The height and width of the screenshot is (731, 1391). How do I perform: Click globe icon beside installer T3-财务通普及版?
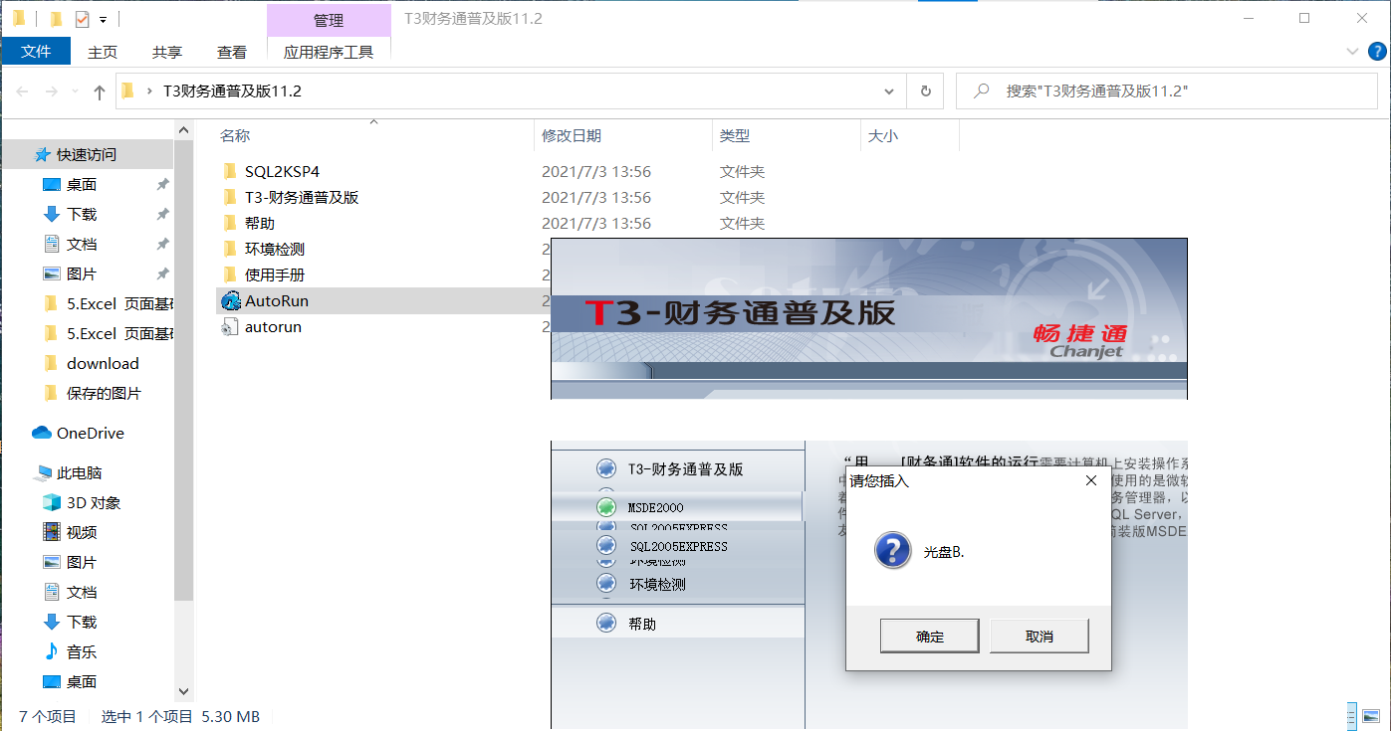(x=606, y=468)
